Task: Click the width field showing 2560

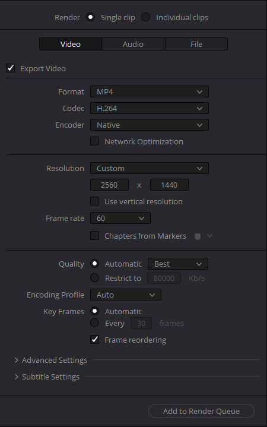Action: coord(109,185)
